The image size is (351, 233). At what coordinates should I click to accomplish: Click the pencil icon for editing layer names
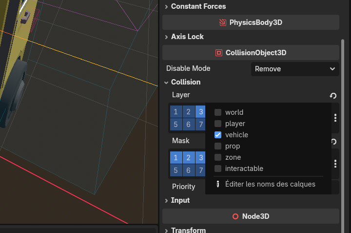[218, 184]
